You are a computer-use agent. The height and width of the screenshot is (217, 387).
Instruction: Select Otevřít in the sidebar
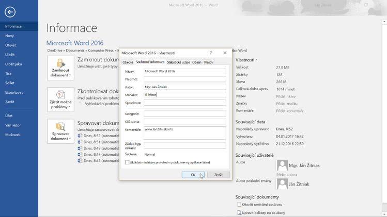pyautogui.click(x=19, y=45)
